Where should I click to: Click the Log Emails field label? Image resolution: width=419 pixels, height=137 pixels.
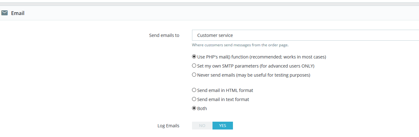pos(168,126)
